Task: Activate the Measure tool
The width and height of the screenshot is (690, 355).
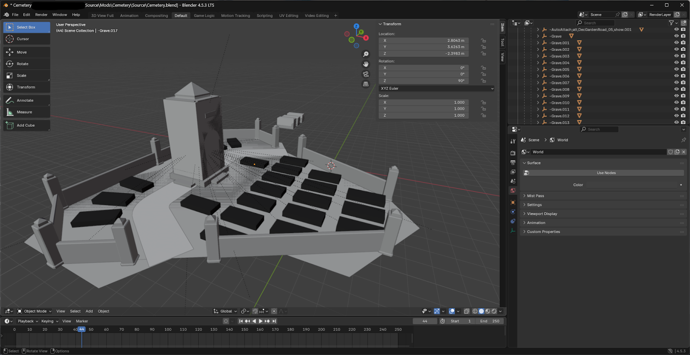Action: [x=24, y=112]
